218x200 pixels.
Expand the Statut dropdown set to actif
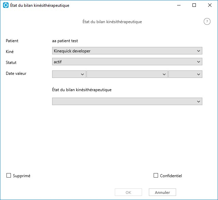click(x=127, y=62)
